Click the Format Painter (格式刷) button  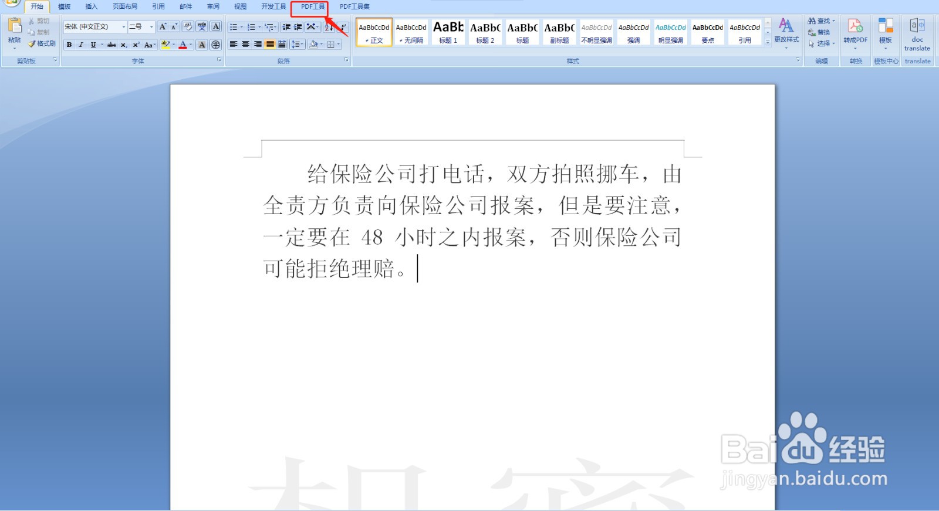pos(42,43)
